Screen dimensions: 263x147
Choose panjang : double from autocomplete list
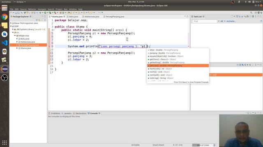pyautogui.click(x=178, y=53)
